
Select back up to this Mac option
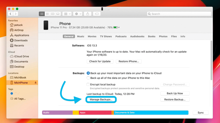point(88,78)
